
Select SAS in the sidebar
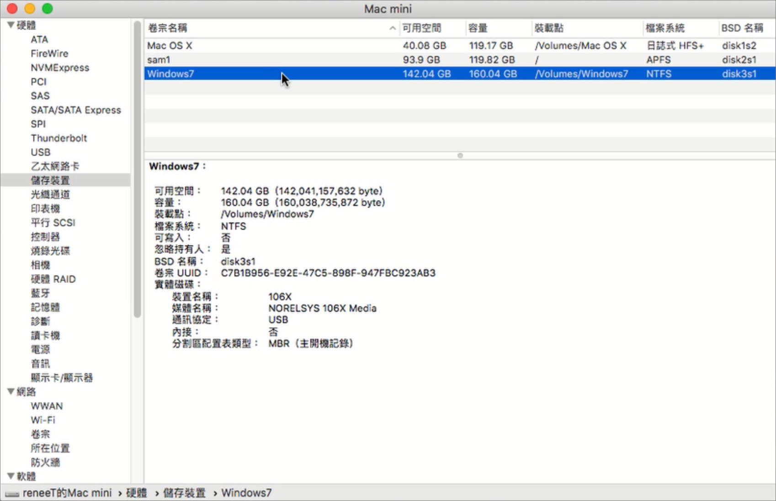[x=40, y=96]
